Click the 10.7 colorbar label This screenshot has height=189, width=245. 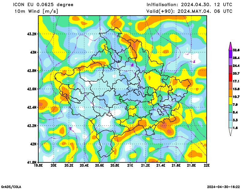point(236,97)
